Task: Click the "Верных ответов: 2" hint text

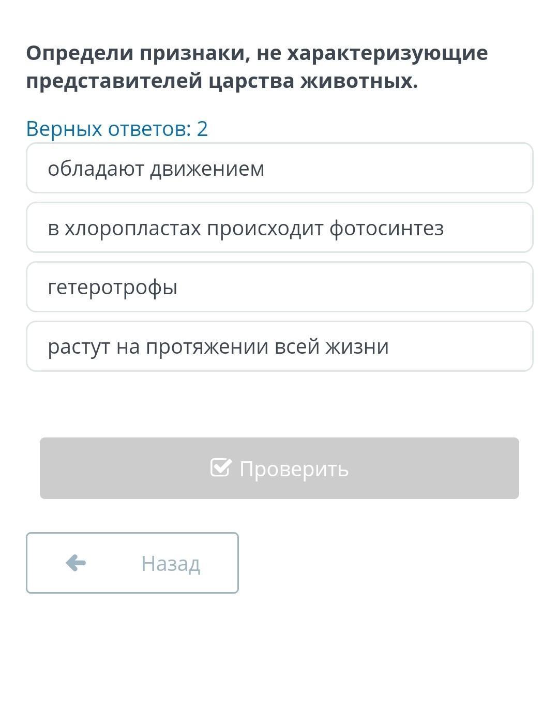Action: 117,128
